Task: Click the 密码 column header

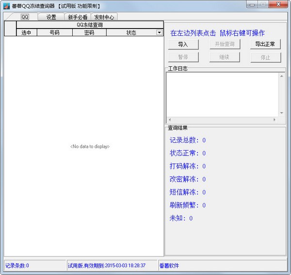Action: tap(89, 33)
